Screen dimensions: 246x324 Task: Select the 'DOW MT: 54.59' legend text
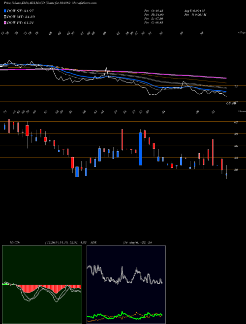click(x=21, y=17)
